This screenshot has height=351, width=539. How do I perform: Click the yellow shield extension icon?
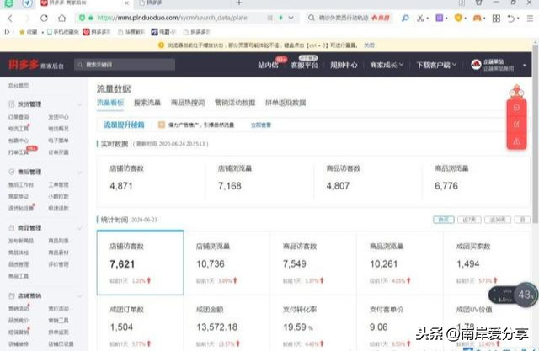[x=458, y=18]
